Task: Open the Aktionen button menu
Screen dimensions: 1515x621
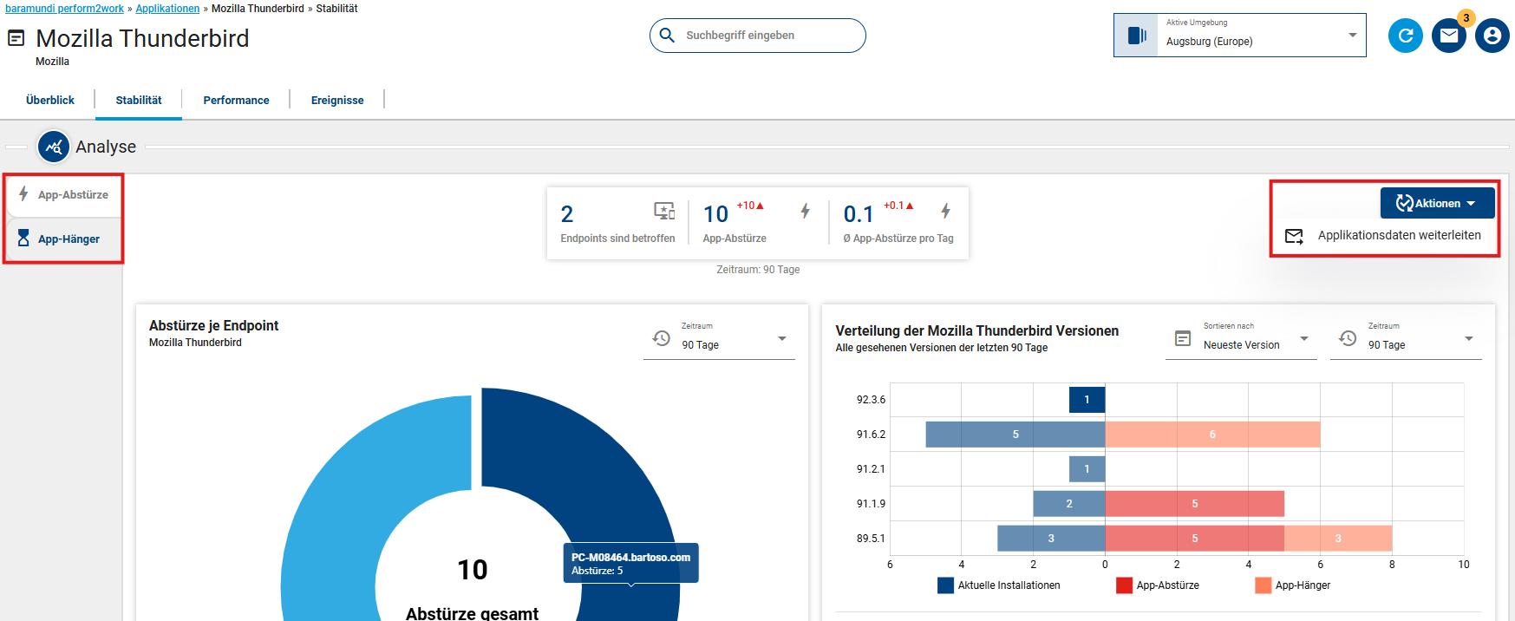Action: tap(1437, 203)
